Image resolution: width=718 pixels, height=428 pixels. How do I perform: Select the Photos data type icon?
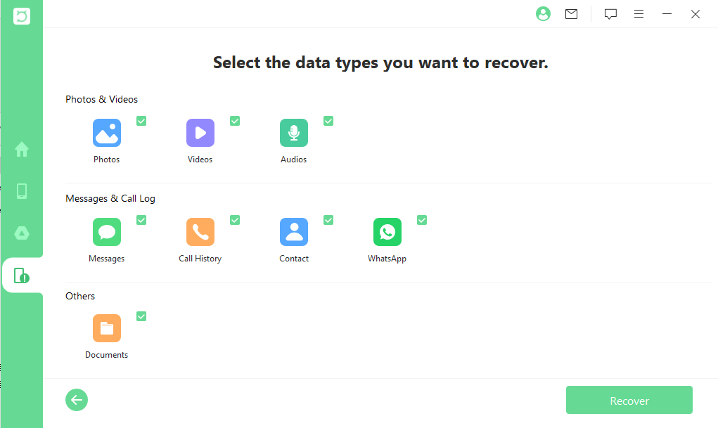(106, 132)
